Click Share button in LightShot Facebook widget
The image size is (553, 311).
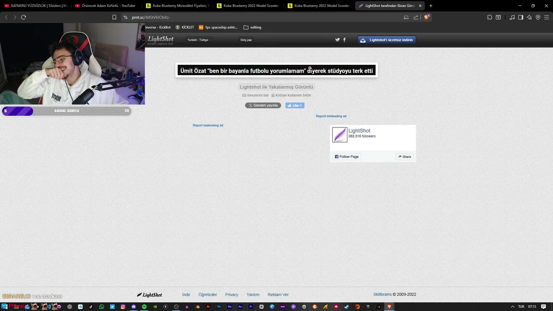404,157
